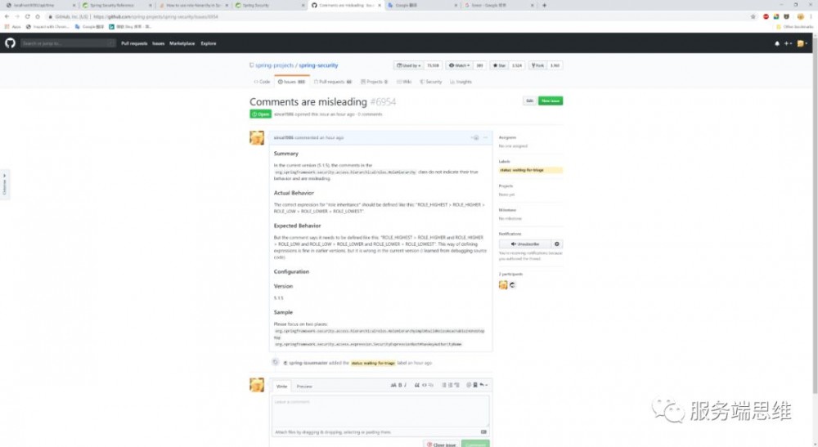818x447 pixels.
Task: Edit the issue title with Edit button
Action: pyautogui.click(x=529, y=101)
